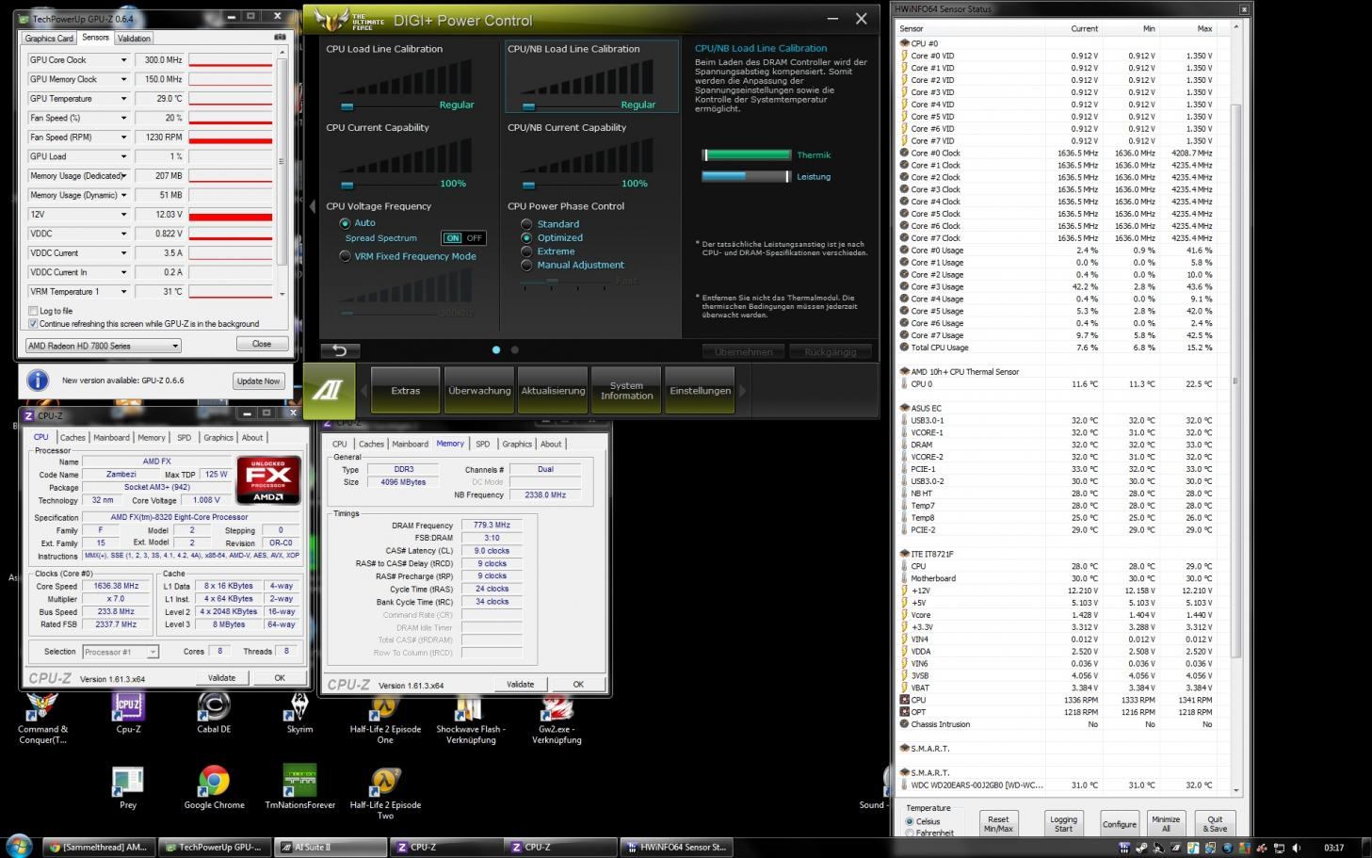Open SPD tab in CPU-Z memory window

tap(483, 444)
